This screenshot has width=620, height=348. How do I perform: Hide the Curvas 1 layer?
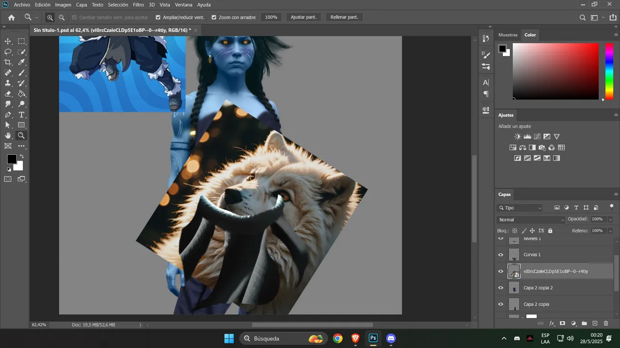(x=501, y=255)
